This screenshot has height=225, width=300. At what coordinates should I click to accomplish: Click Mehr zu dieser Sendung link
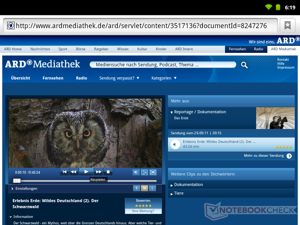[264, 156]
